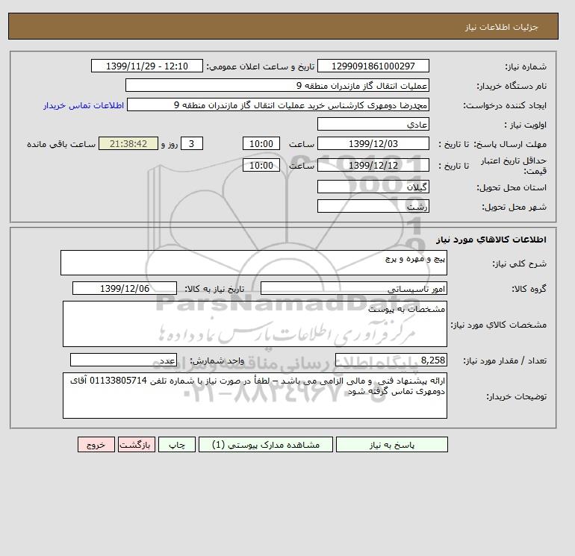The width and height of the screenshot is (575, 556).
Task: Open اطلاعات تماس خریدار link
Action: pos(83,105)
